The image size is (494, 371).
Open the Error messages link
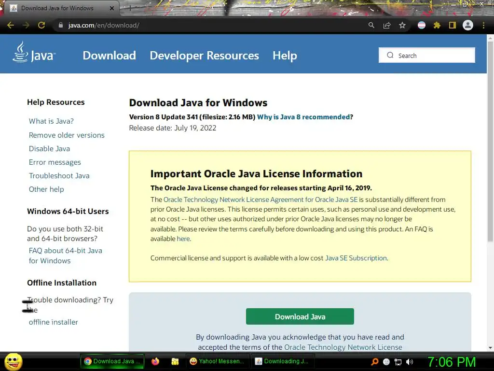pos(55,162)
